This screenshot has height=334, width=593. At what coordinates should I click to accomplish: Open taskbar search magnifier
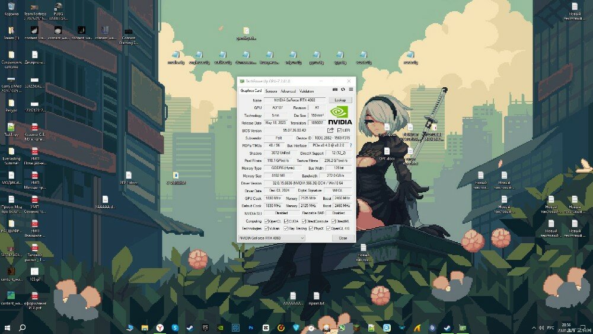(x=23, y=327)
